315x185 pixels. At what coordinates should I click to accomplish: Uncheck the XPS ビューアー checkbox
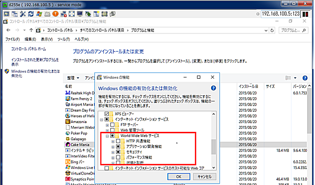point(107,114)
